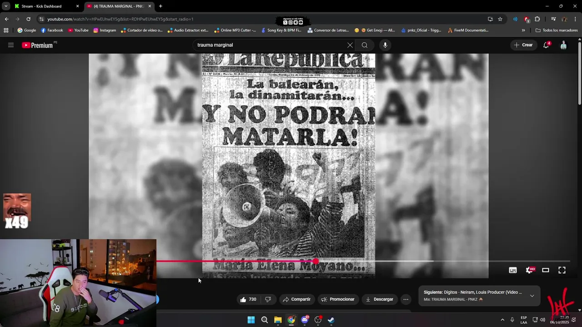Click the blue sound-wave extension icon
Screen dimensions: 582x327
click(515, 19)
